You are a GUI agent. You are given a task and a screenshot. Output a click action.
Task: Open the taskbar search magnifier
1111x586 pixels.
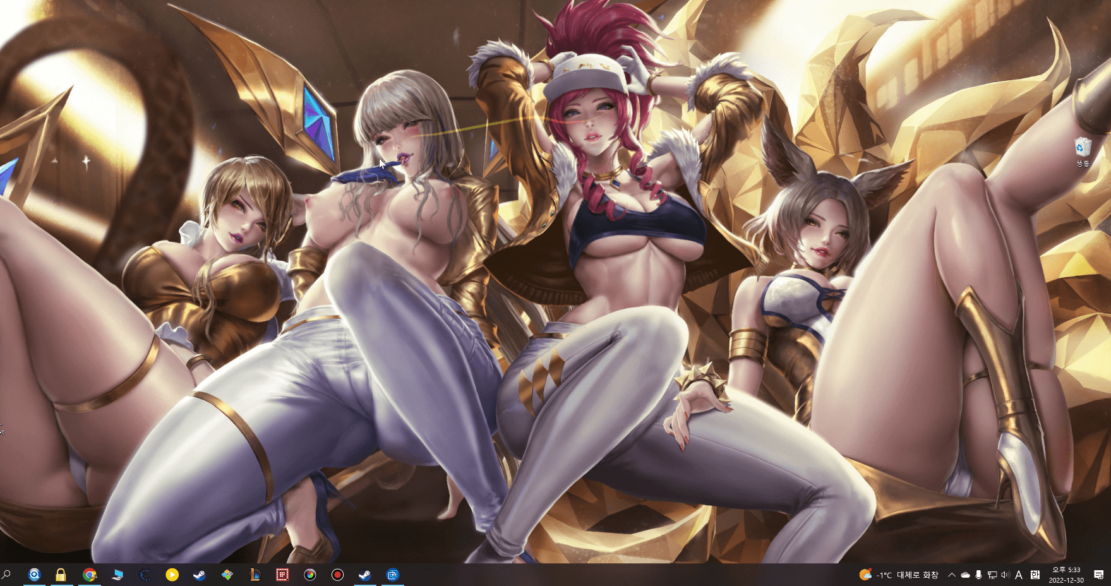(6, 575)
